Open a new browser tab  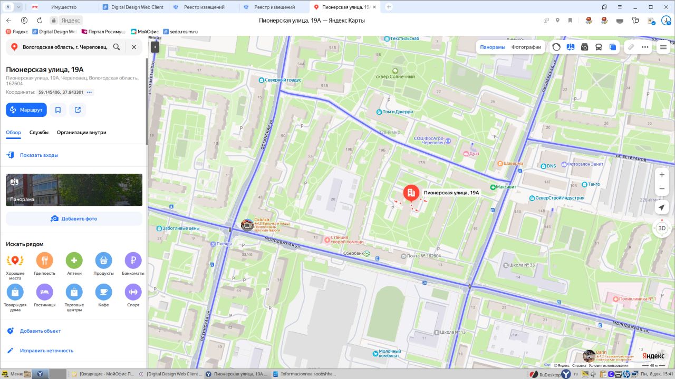pyautogui.click(x=389, y=7)
